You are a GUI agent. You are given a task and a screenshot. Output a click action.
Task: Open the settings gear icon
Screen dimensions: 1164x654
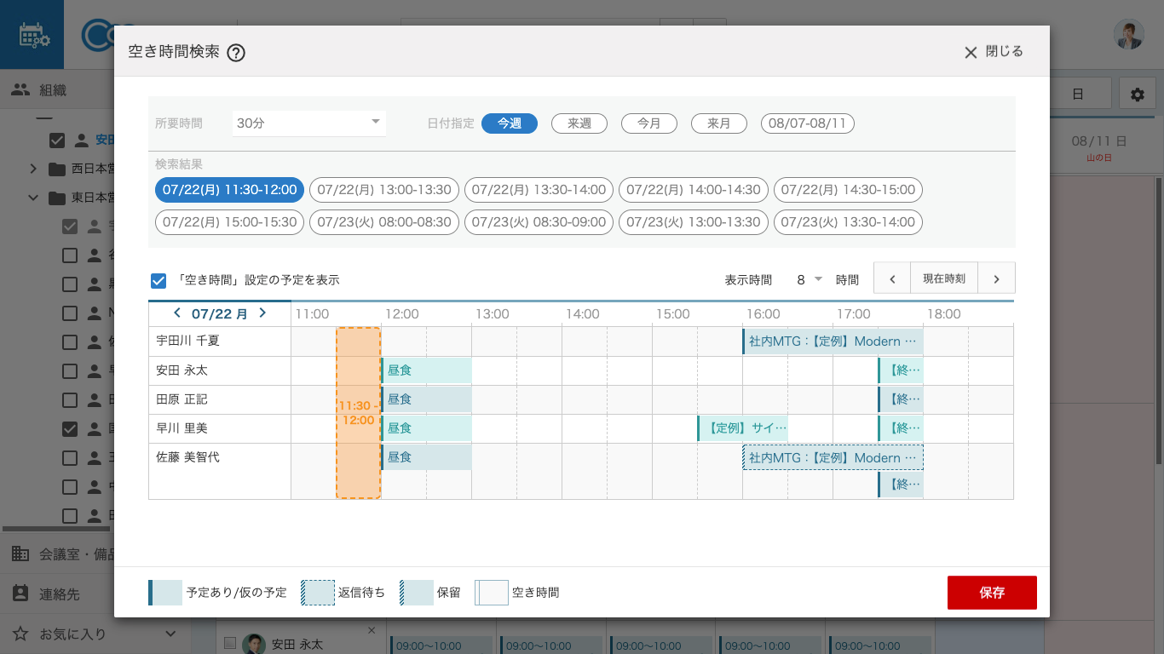click(1137, 95)
